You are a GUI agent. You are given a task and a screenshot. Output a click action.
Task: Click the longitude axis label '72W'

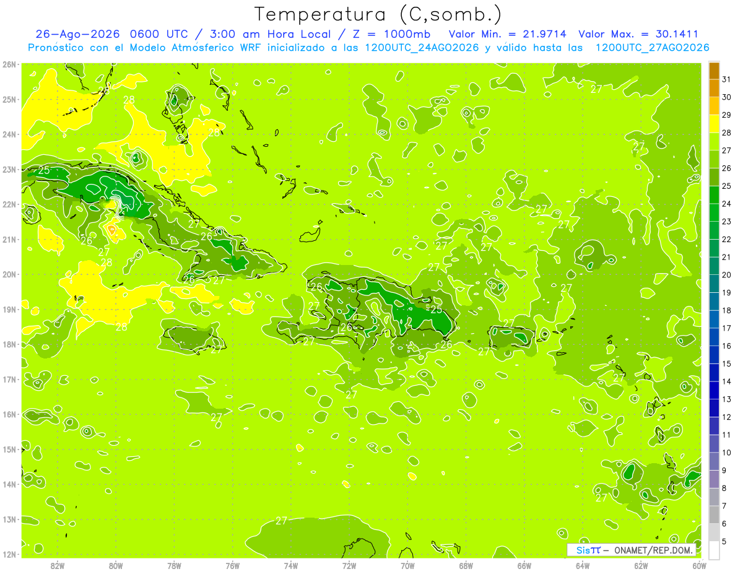[x=349, y=565]
